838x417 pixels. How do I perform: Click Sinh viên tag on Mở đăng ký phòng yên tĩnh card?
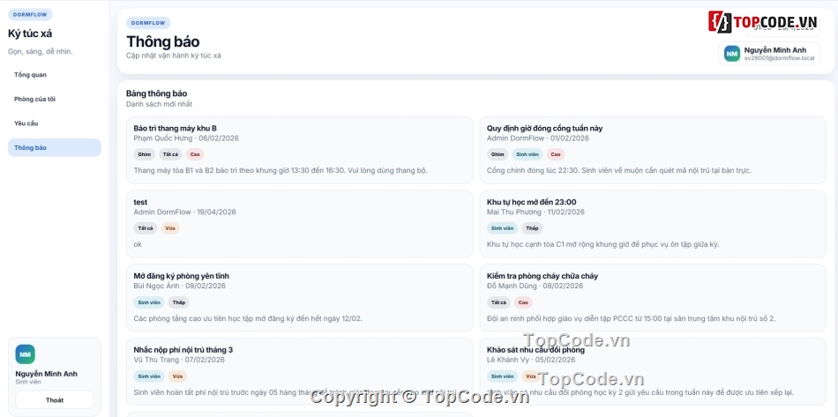(149, 302)
